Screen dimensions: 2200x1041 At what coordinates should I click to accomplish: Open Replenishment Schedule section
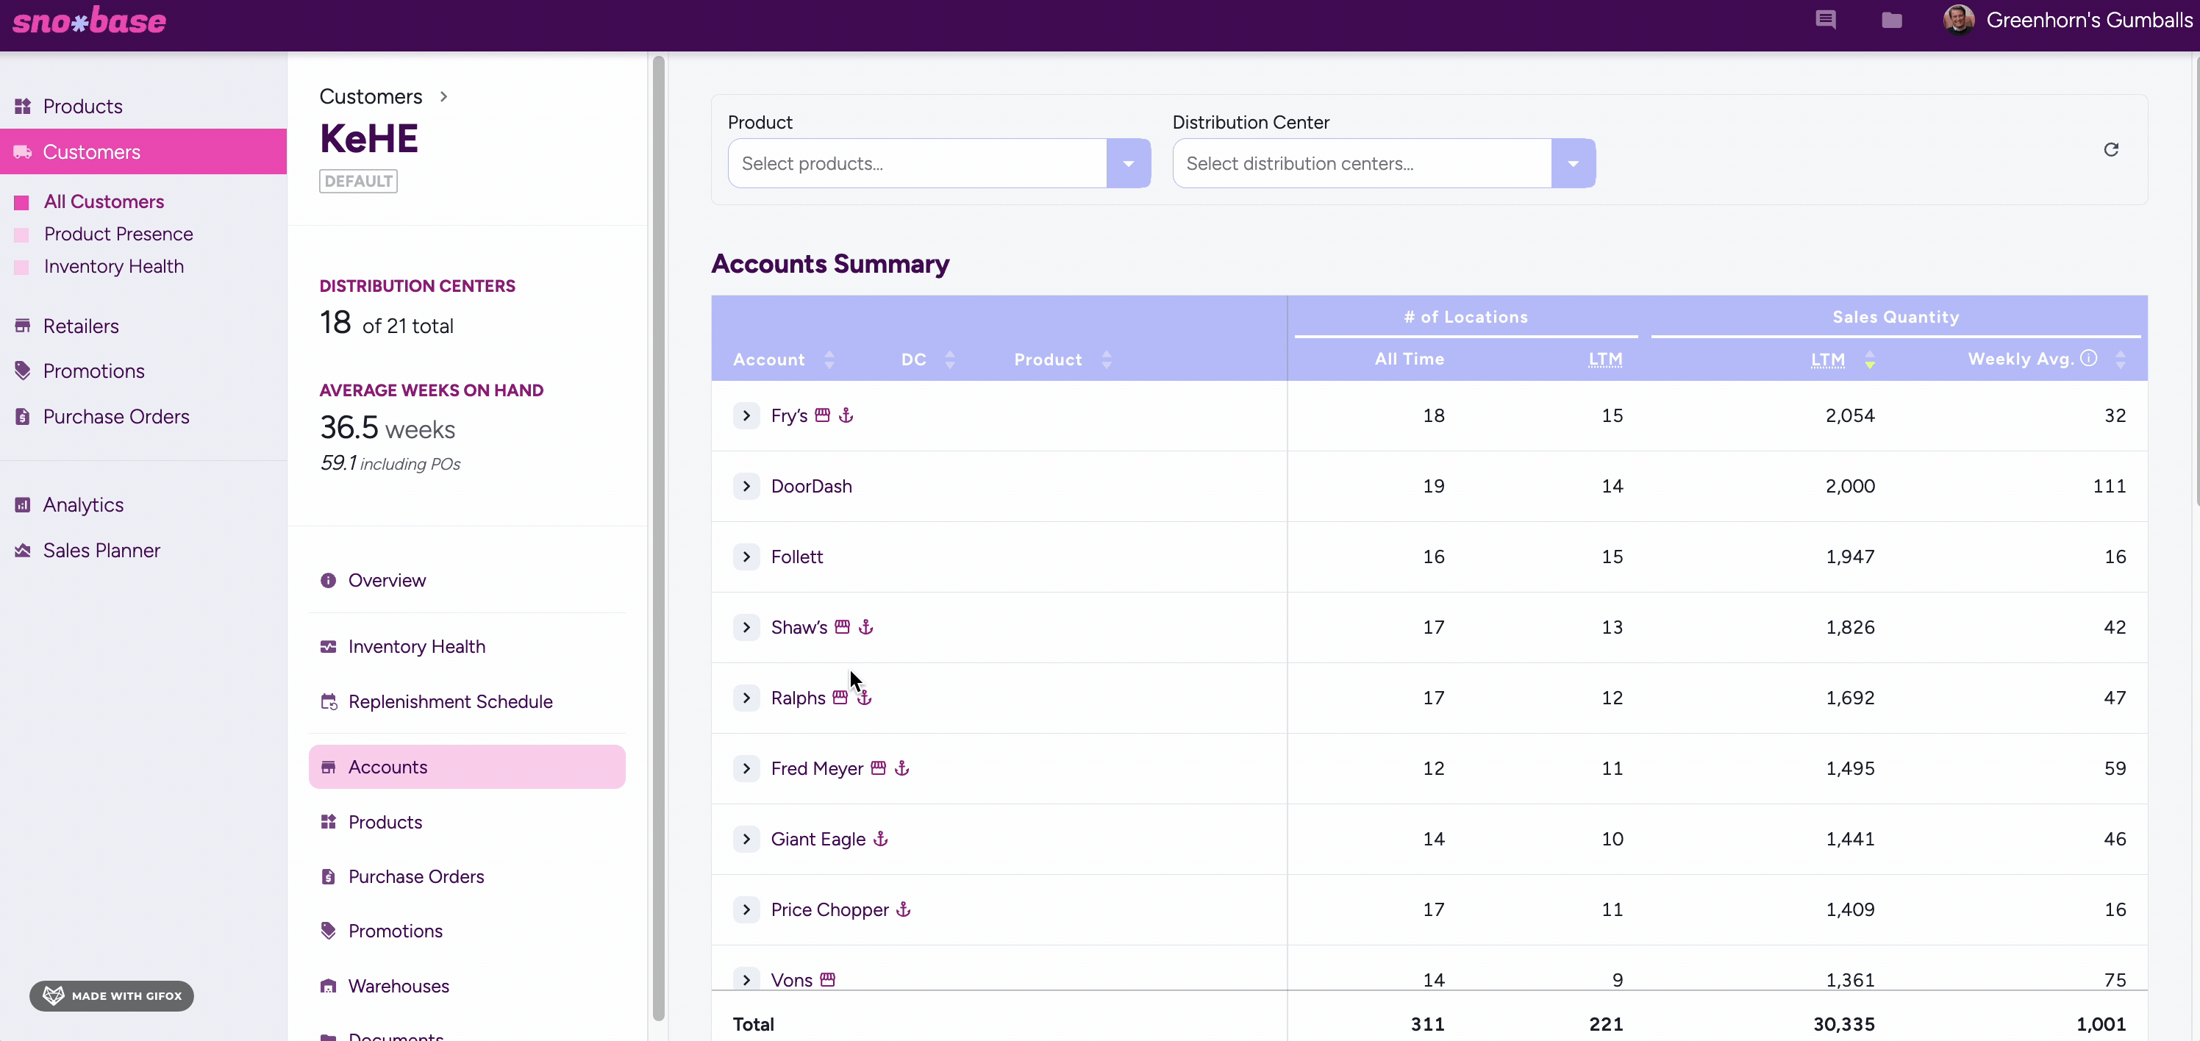coord(450,701)
